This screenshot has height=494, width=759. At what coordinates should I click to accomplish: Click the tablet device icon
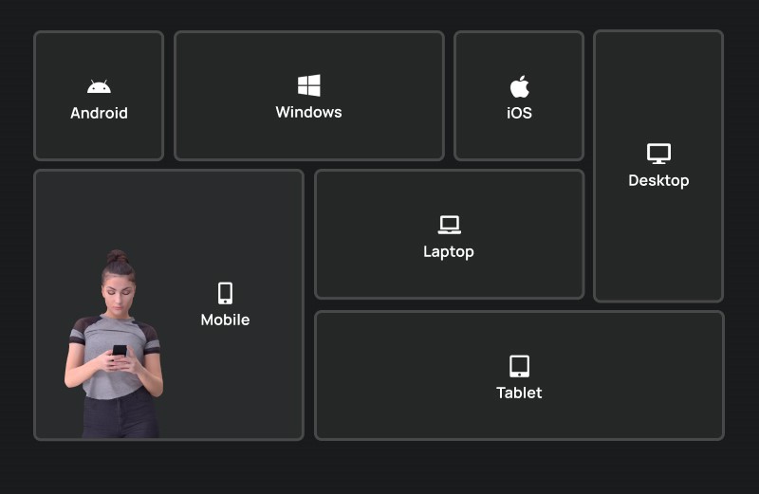point(519,366)
